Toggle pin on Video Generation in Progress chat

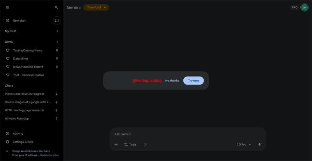pyautogui.click(x=57, y=94)
